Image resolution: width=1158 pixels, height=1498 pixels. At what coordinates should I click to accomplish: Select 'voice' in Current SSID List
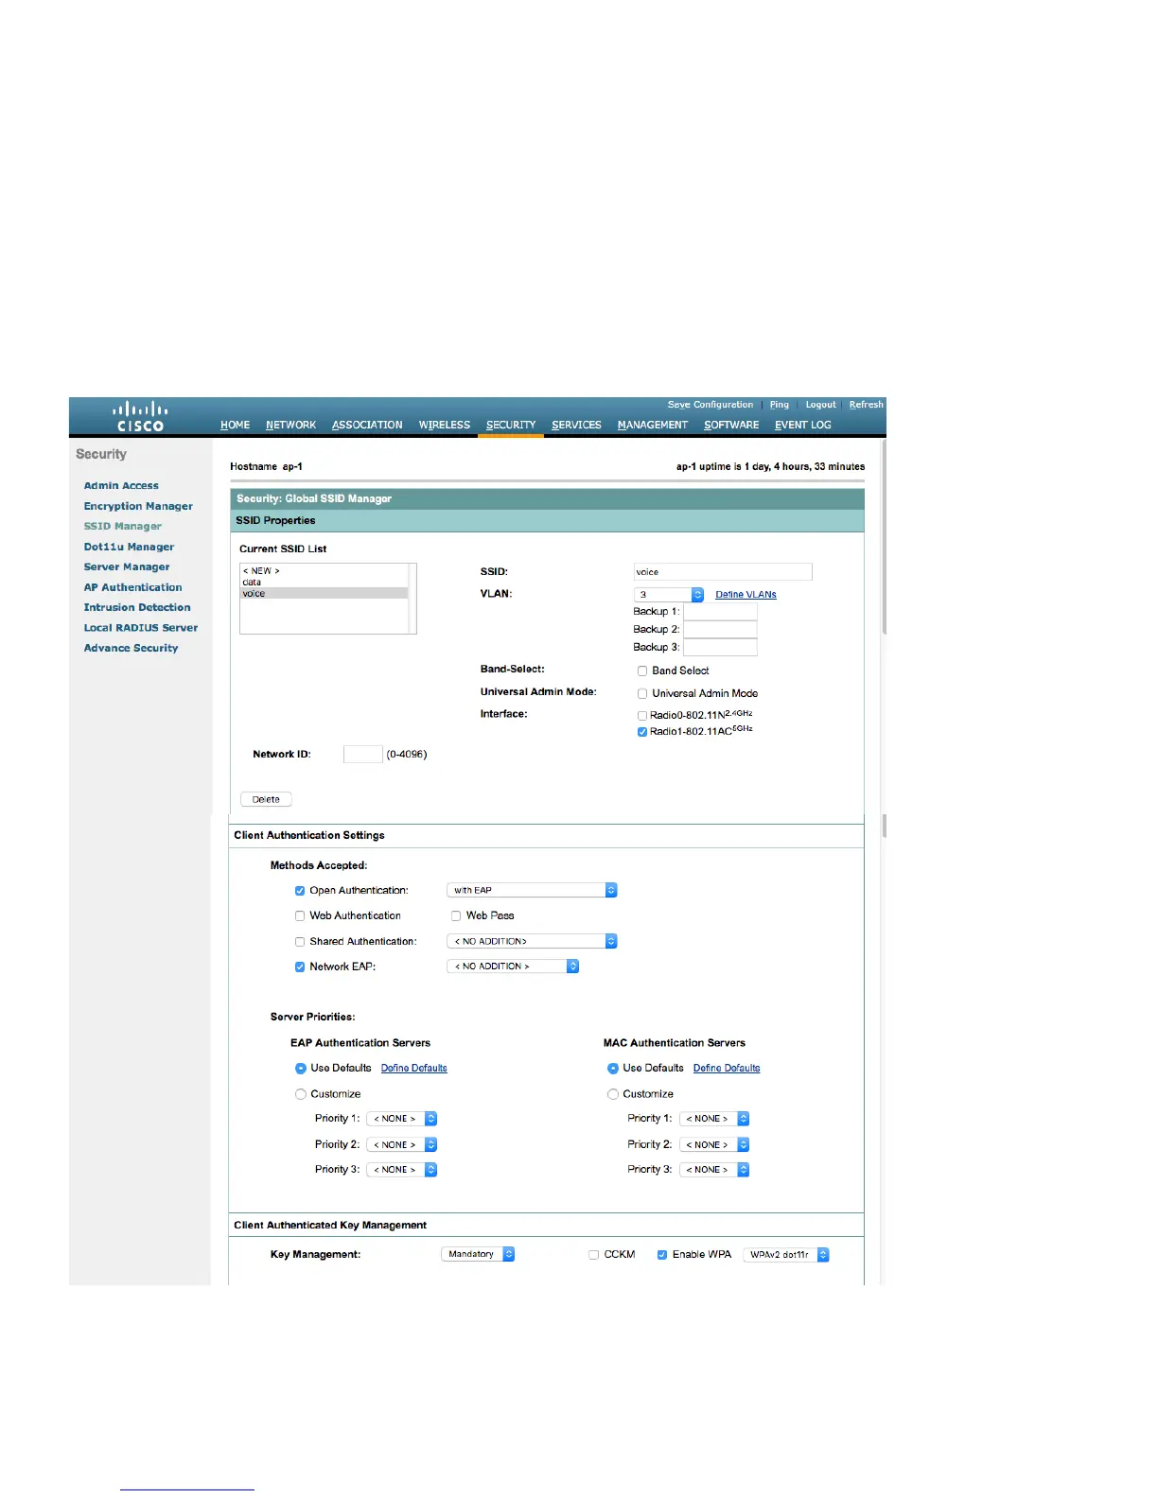click(325, 594)
